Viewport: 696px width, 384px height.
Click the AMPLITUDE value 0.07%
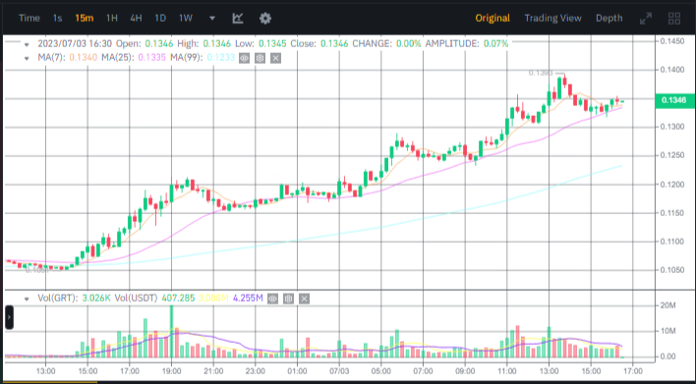[x=495, y=43]
